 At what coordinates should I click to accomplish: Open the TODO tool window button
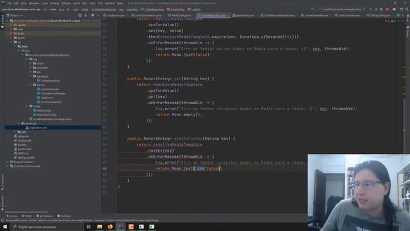point(27,216)
